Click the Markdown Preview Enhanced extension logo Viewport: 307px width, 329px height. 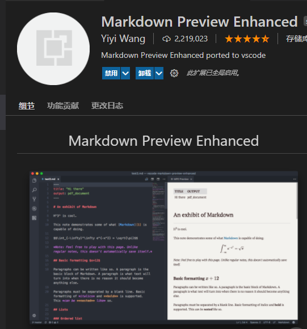pos(53,49)
